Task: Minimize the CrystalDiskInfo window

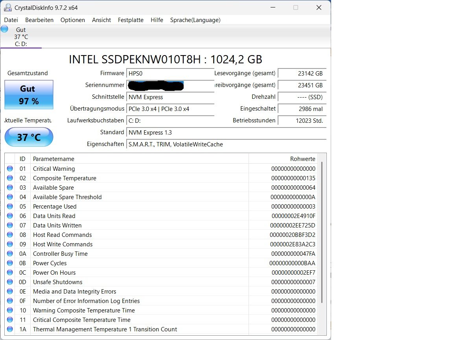Action: (x=273, y=7)
